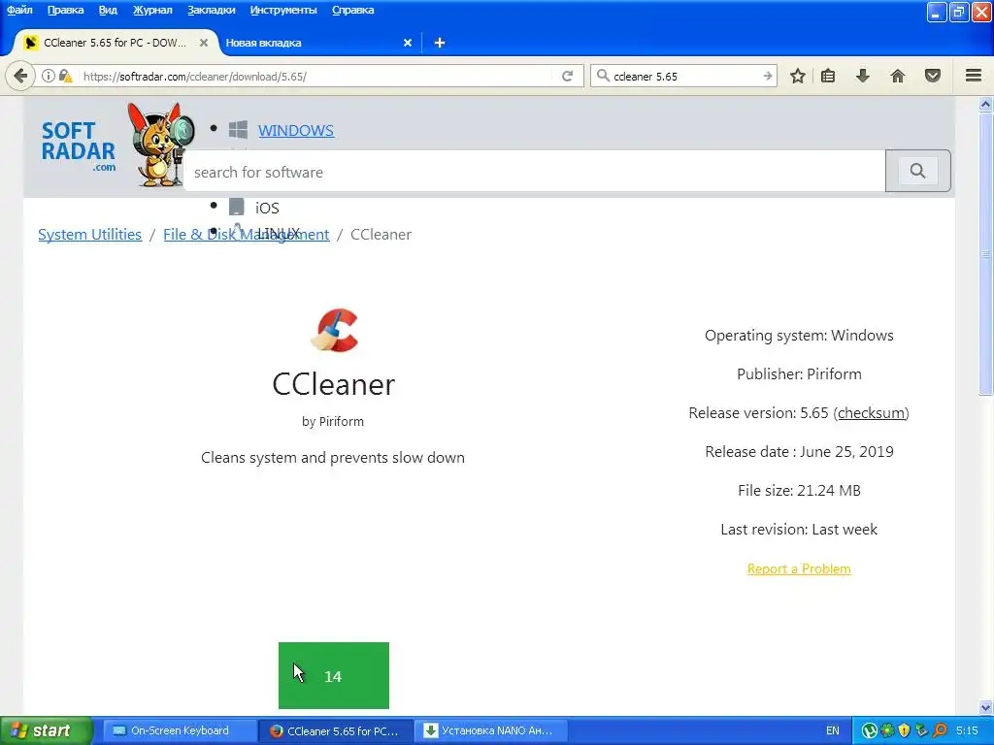
Task: Click the Windows logo icon beside WINDOWS
Action: pos(239,130)
